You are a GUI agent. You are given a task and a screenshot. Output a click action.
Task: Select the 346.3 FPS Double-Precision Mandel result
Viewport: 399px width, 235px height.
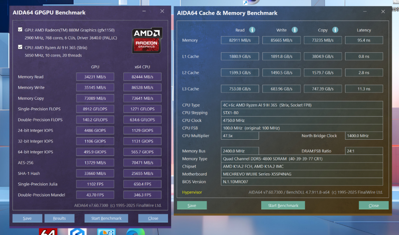tap(142, 195)
